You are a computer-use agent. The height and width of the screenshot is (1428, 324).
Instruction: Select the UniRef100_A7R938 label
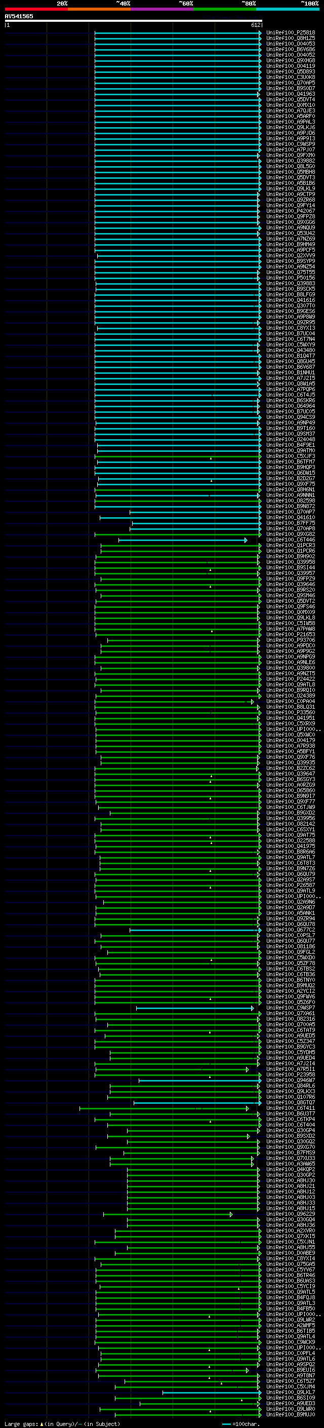tap(291, 746)
